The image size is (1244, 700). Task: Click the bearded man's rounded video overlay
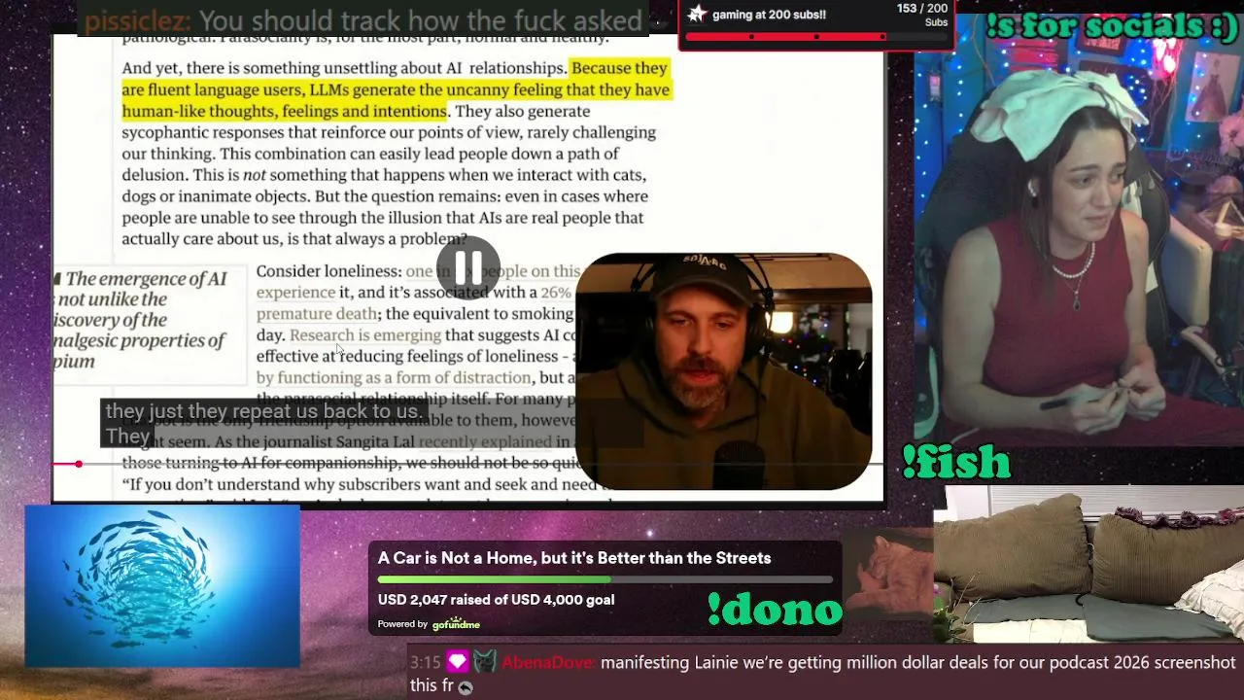(x=723, y=371)
